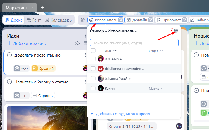Open Доделать презентацию task menu dots
Viewport: 209px width, 130px height.
click(85, 55)
